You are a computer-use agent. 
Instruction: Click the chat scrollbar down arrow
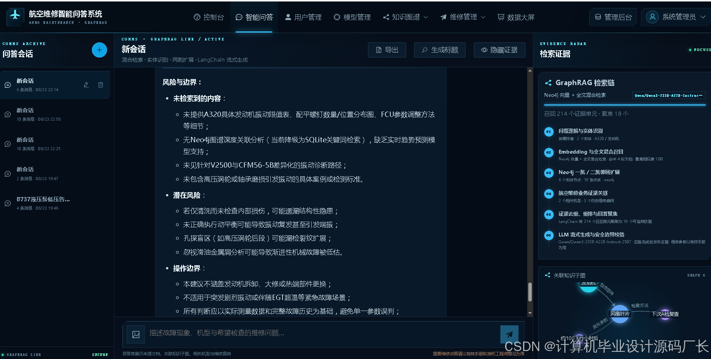tap(530, 313)
